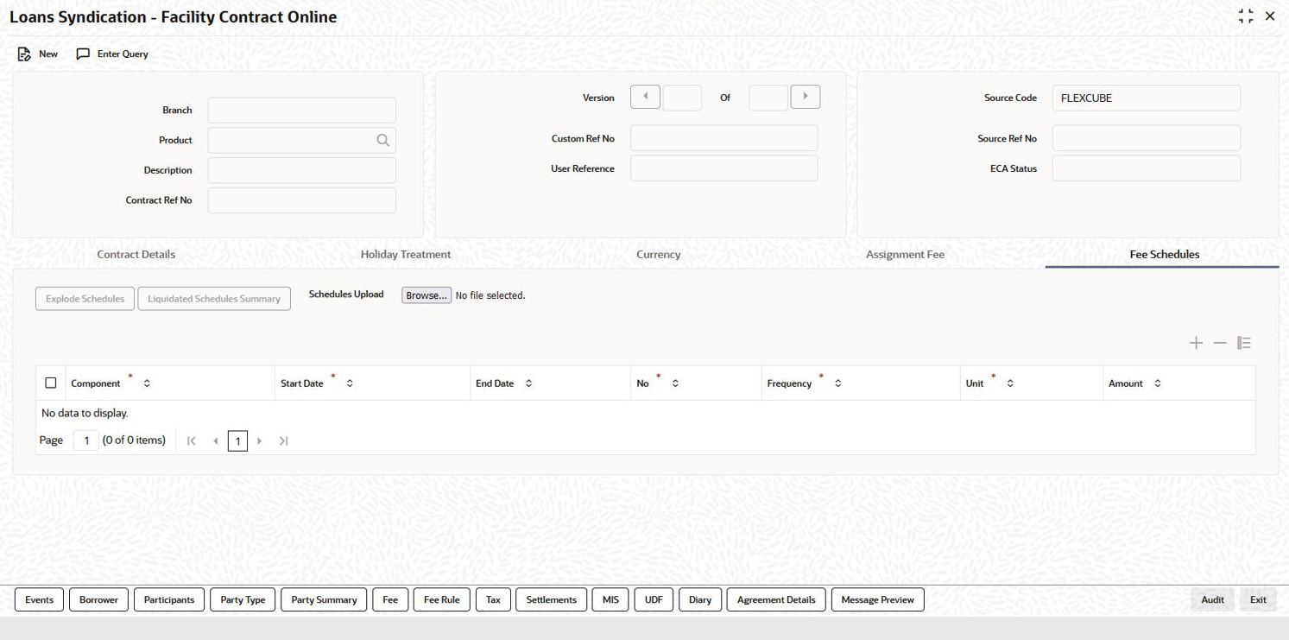Open single record view icon
Viewport: 1289px width, 640px height.
(x=1244, y=343)
